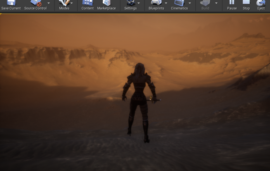Expand the Source Control dropdown arrow
Screen dimensions: 270x171
[x=49, y=3]
